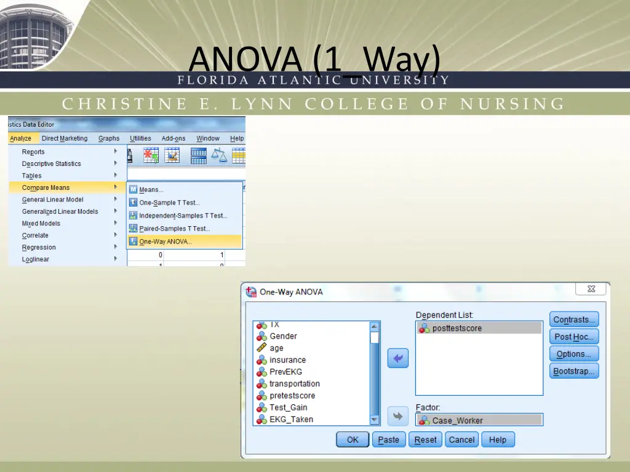Image resolution: width=630 pixels, height=472 pixels.
Task: Select posttestscore in Dependent List
Action: 479,328
